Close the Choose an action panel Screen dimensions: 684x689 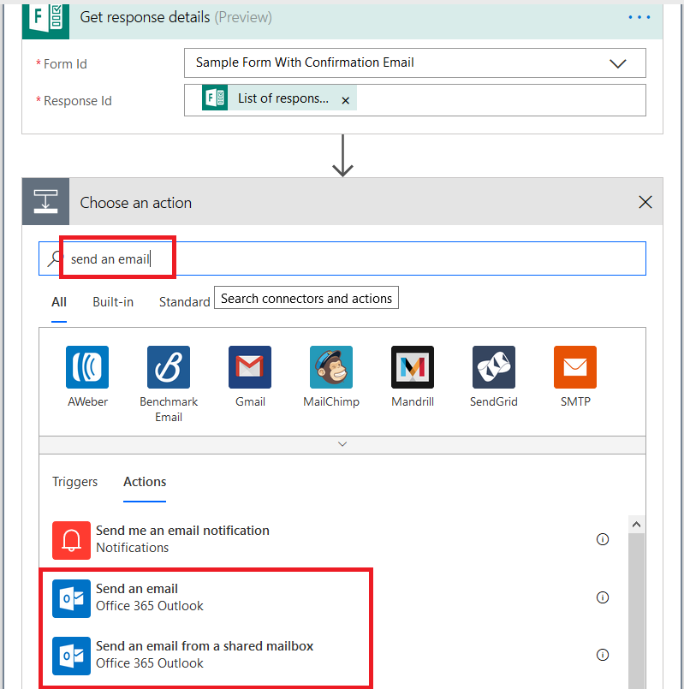(x=645, y=203)
